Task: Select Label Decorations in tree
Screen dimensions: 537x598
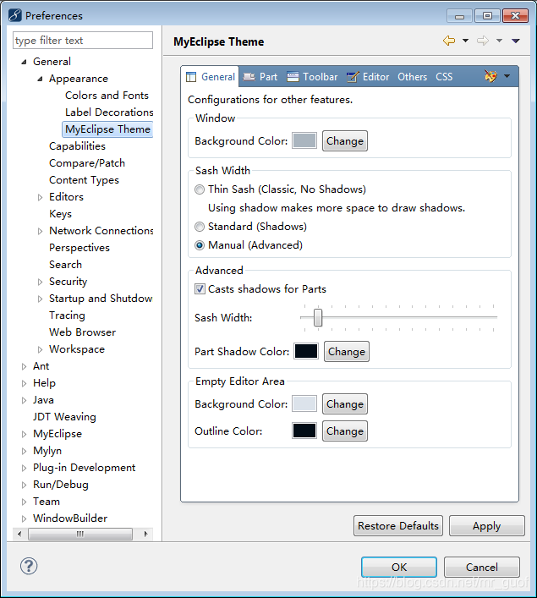Action: 109,112
